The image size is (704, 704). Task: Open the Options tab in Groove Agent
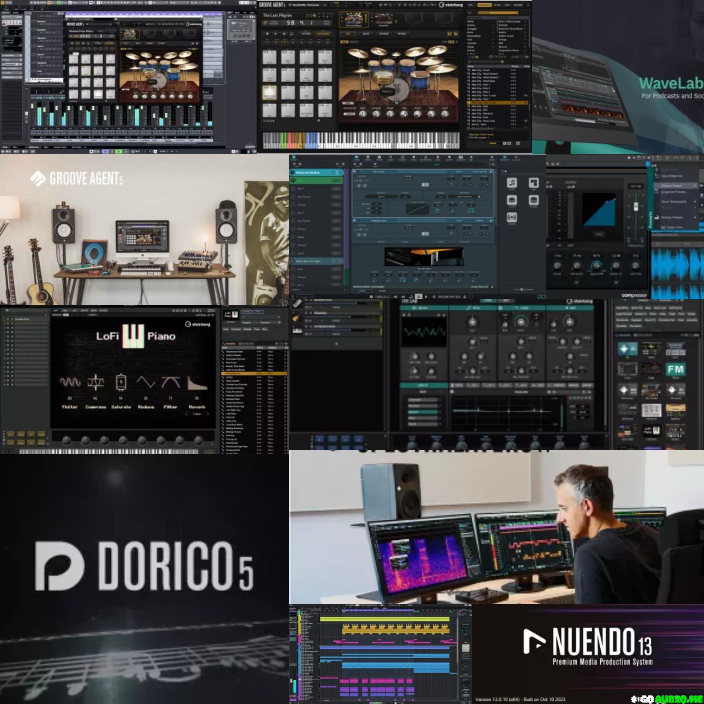click(x=402, y=34)
